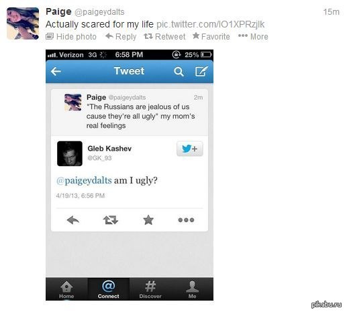Favorite Gleb's tweet with the star icon
345x312 pixels.
tap(148, 220)
